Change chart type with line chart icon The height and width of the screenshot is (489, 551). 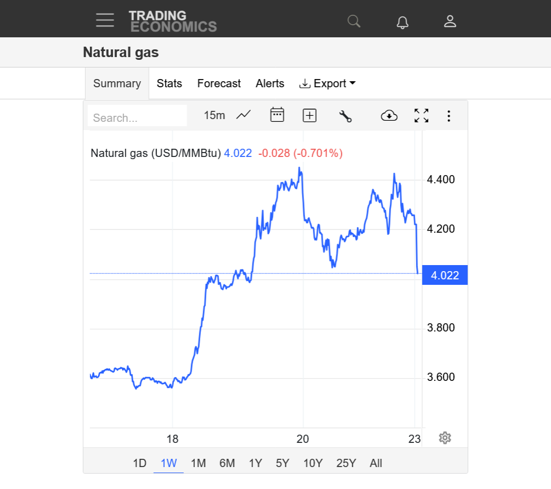[x=243, y=115]
